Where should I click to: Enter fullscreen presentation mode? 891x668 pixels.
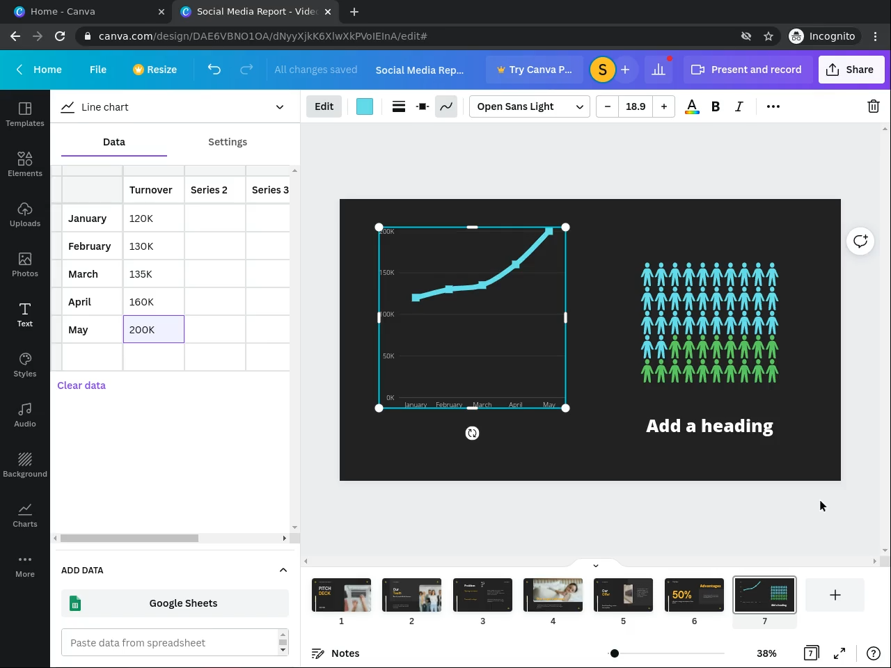point(839,653)
